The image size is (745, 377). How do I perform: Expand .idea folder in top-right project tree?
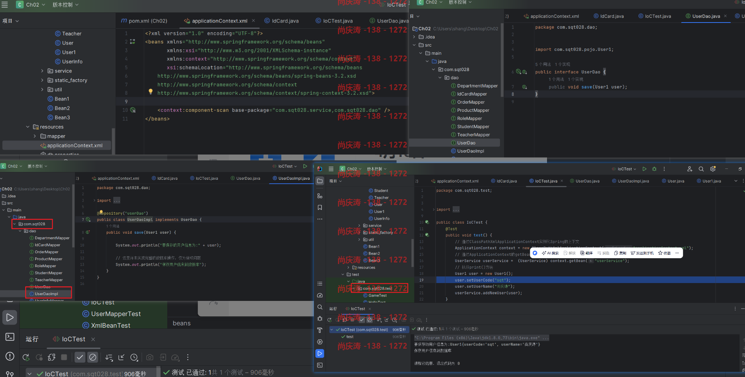point(414,37)
